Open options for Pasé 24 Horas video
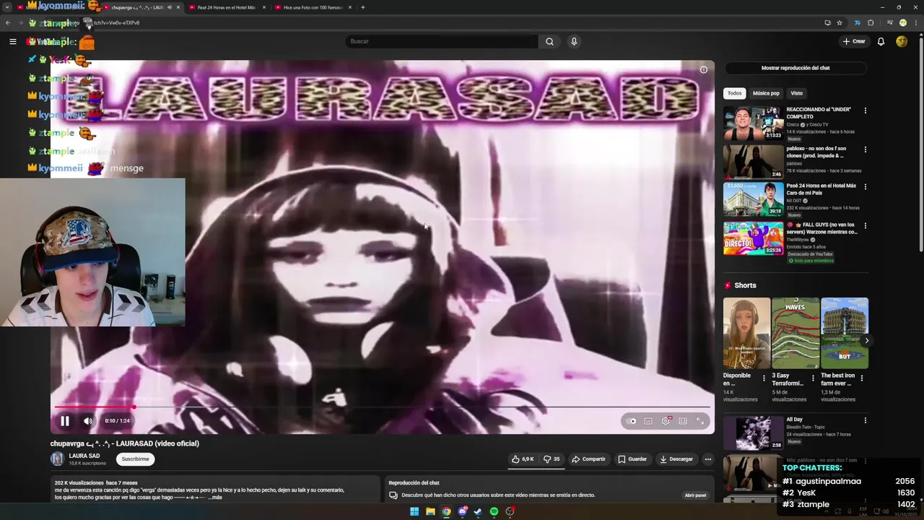The height and width of the screenshot is (520, 924). tap(865, 186)
